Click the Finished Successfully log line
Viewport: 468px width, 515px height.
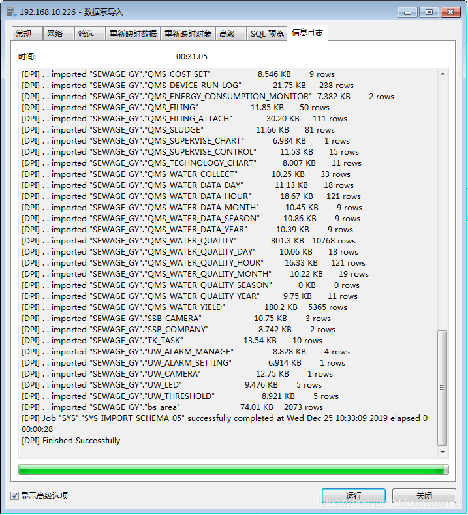(71, 441)
